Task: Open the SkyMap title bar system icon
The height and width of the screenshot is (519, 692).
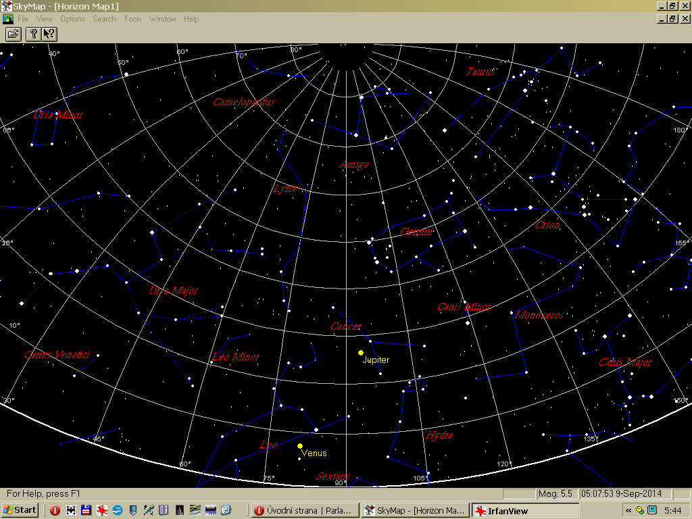Action: coord(6,6)
